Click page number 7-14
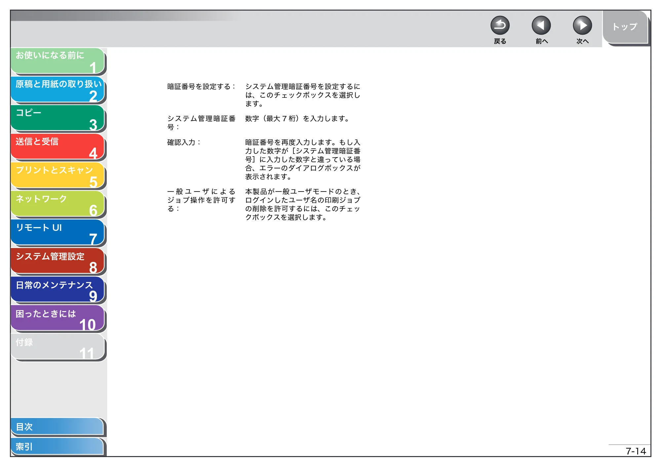The width and height of the screenshot is (661, 467). (636, 451)
